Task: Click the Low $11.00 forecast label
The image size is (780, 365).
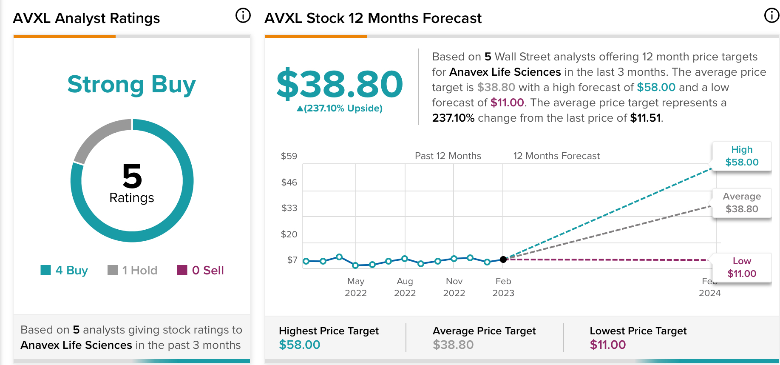Action: click(x=742, y=268)
